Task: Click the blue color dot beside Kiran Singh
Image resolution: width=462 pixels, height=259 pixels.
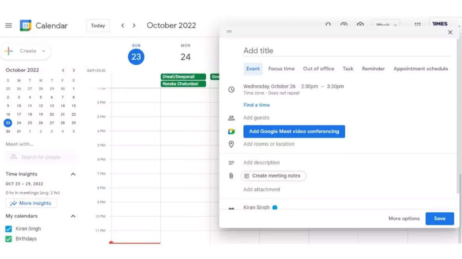Action: (275, 208)
